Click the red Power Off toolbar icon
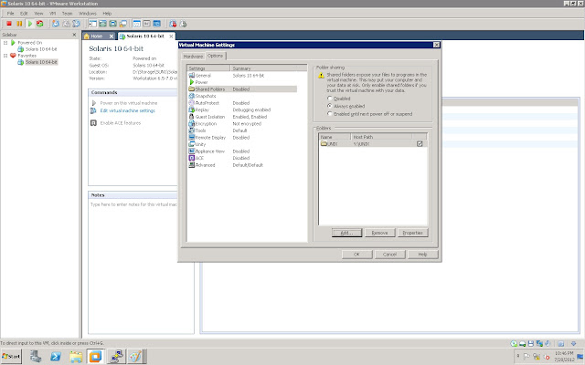The image size is (585, 365). tap(9, 24)
